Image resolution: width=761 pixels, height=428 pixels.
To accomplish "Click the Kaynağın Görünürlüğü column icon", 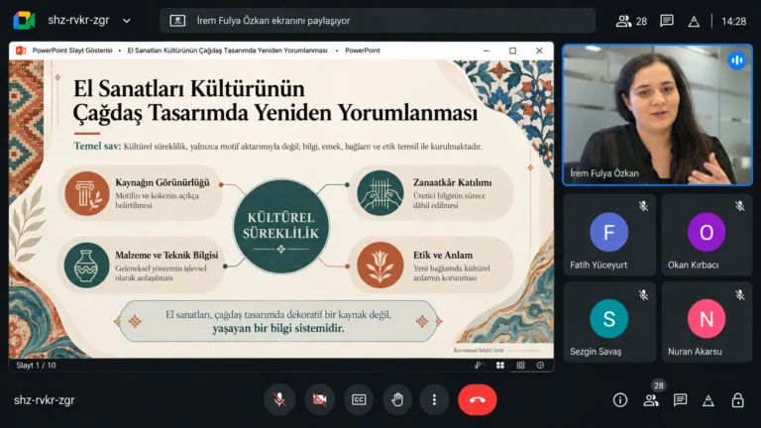I will click(87, 193).
